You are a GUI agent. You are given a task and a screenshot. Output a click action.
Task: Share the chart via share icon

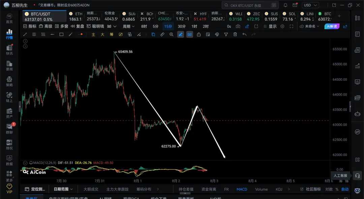(x=345, y=27)
